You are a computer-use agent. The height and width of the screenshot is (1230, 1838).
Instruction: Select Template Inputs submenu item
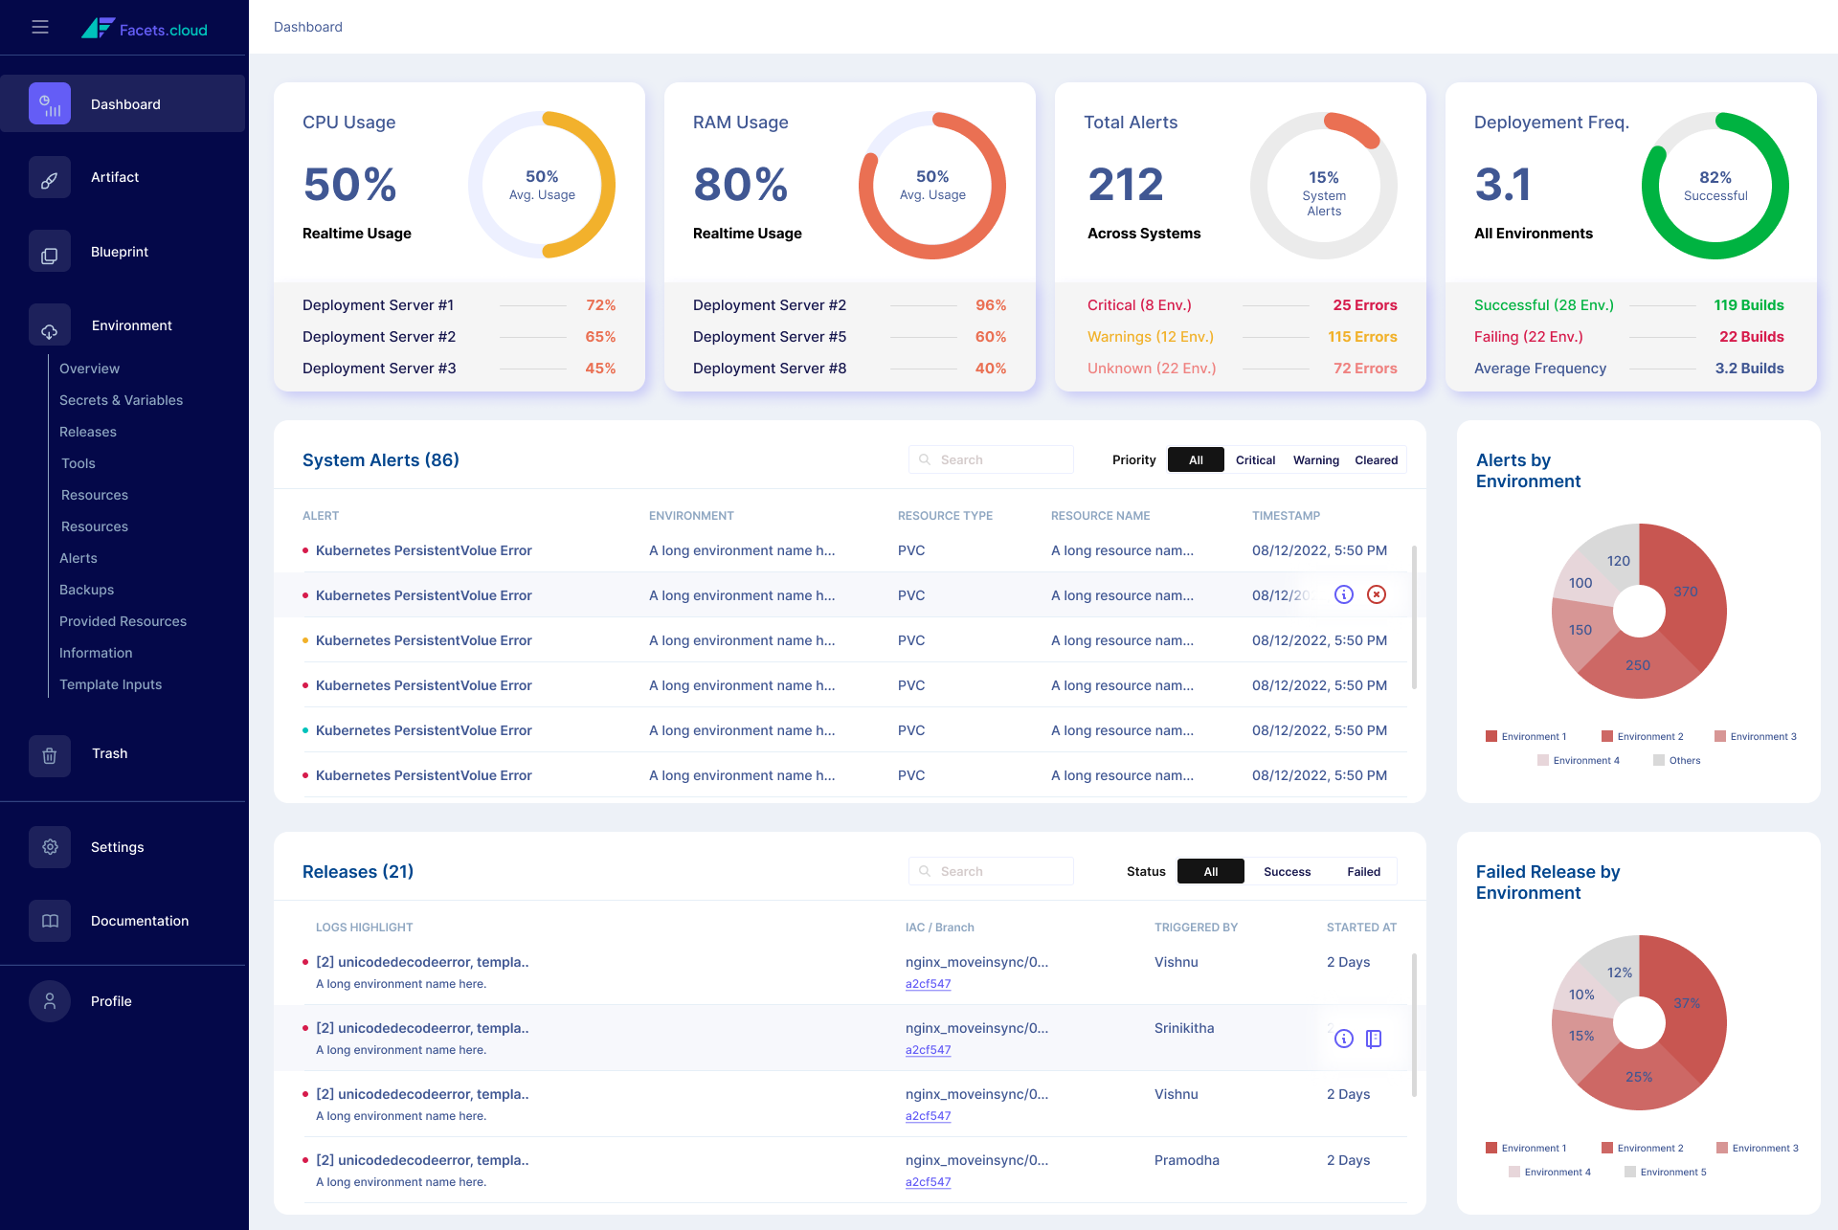click(x=110, y=684)
